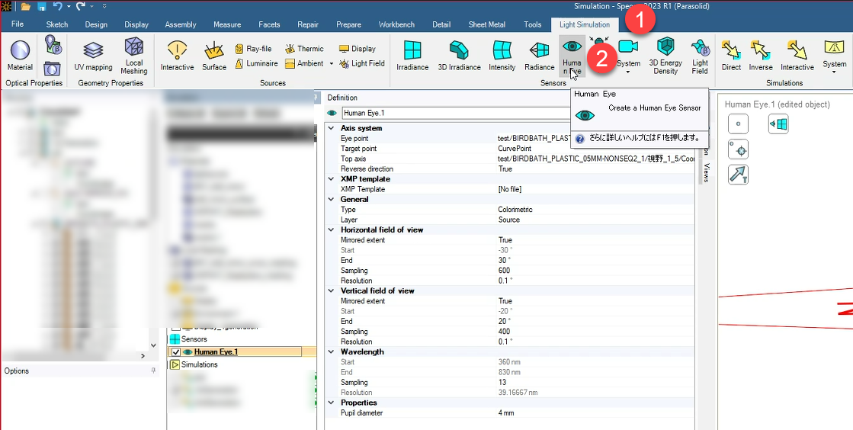Open the Material optical properties tool
Screen dimensions: 853x430
pos(20,56)
